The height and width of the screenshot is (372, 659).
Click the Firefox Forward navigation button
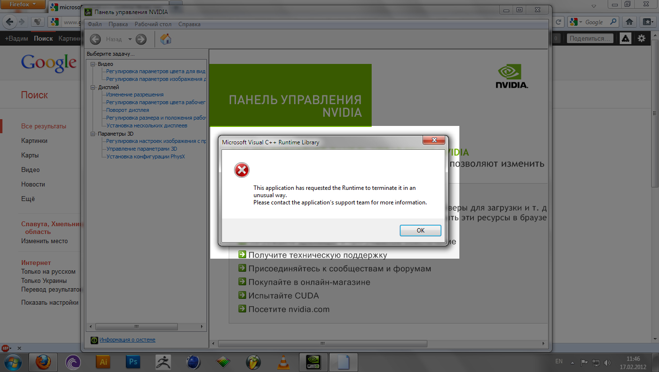click(21, 22)
